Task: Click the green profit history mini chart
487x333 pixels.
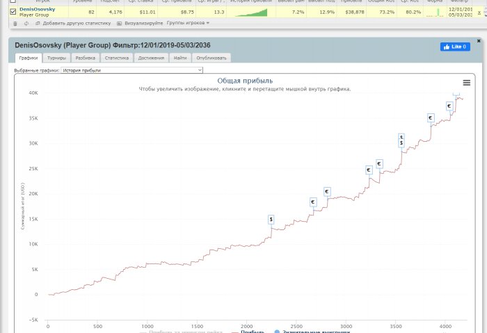Action: (x=251, y=12)
